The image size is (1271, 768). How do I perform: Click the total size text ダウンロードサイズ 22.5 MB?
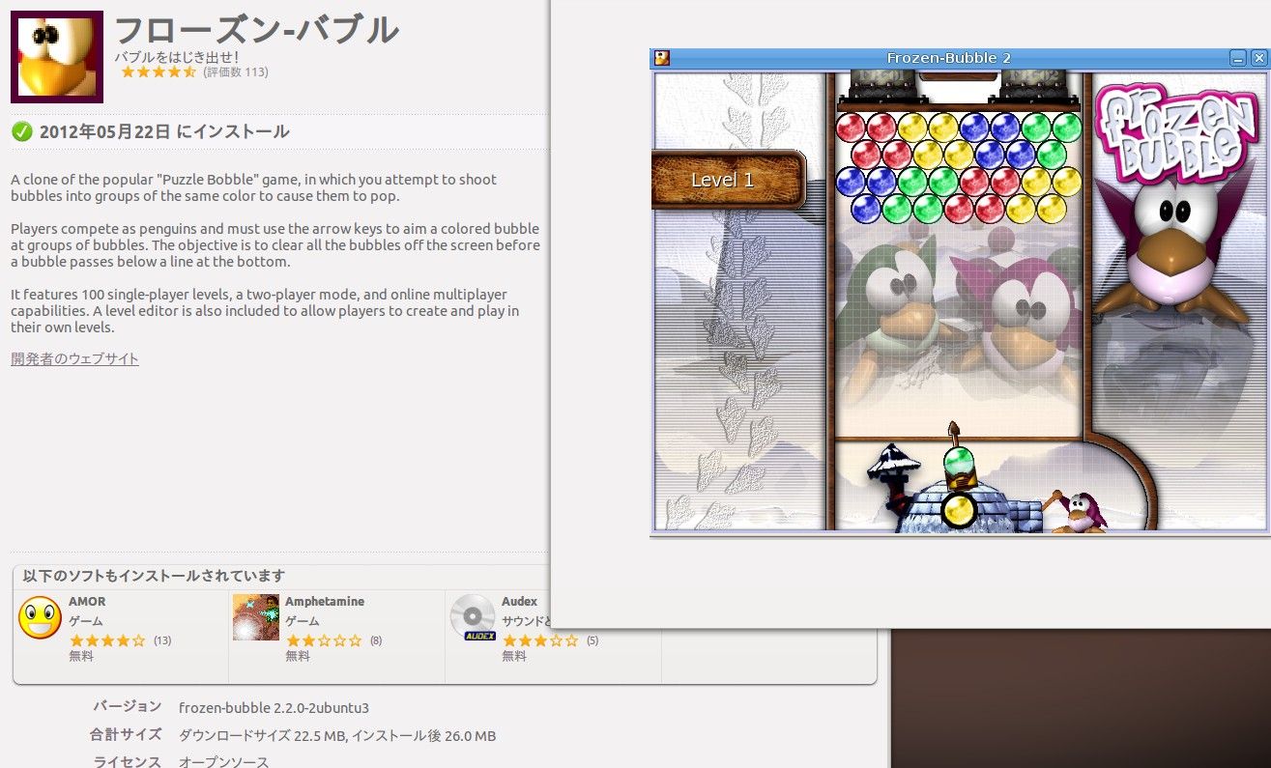(x=262, y=736)
